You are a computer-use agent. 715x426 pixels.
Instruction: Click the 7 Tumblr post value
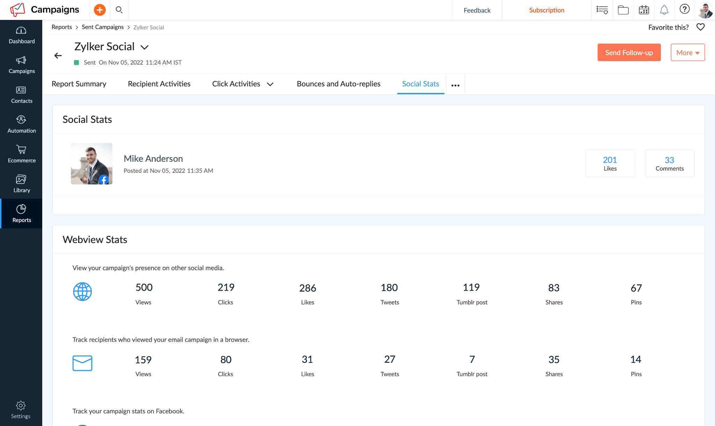pos(472,359)
